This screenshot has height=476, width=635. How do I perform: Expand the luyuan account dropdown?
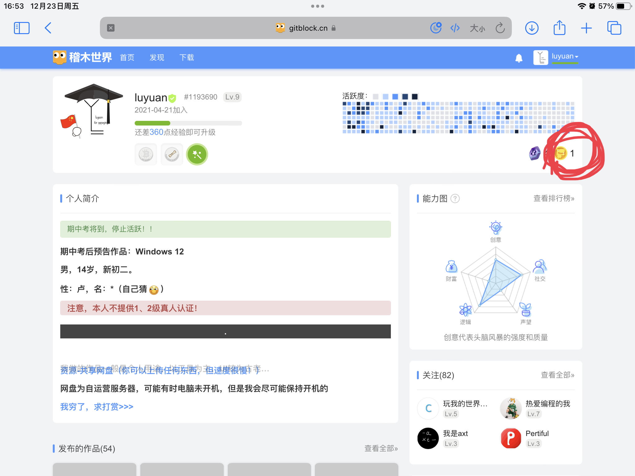click(x=565, y=57)
